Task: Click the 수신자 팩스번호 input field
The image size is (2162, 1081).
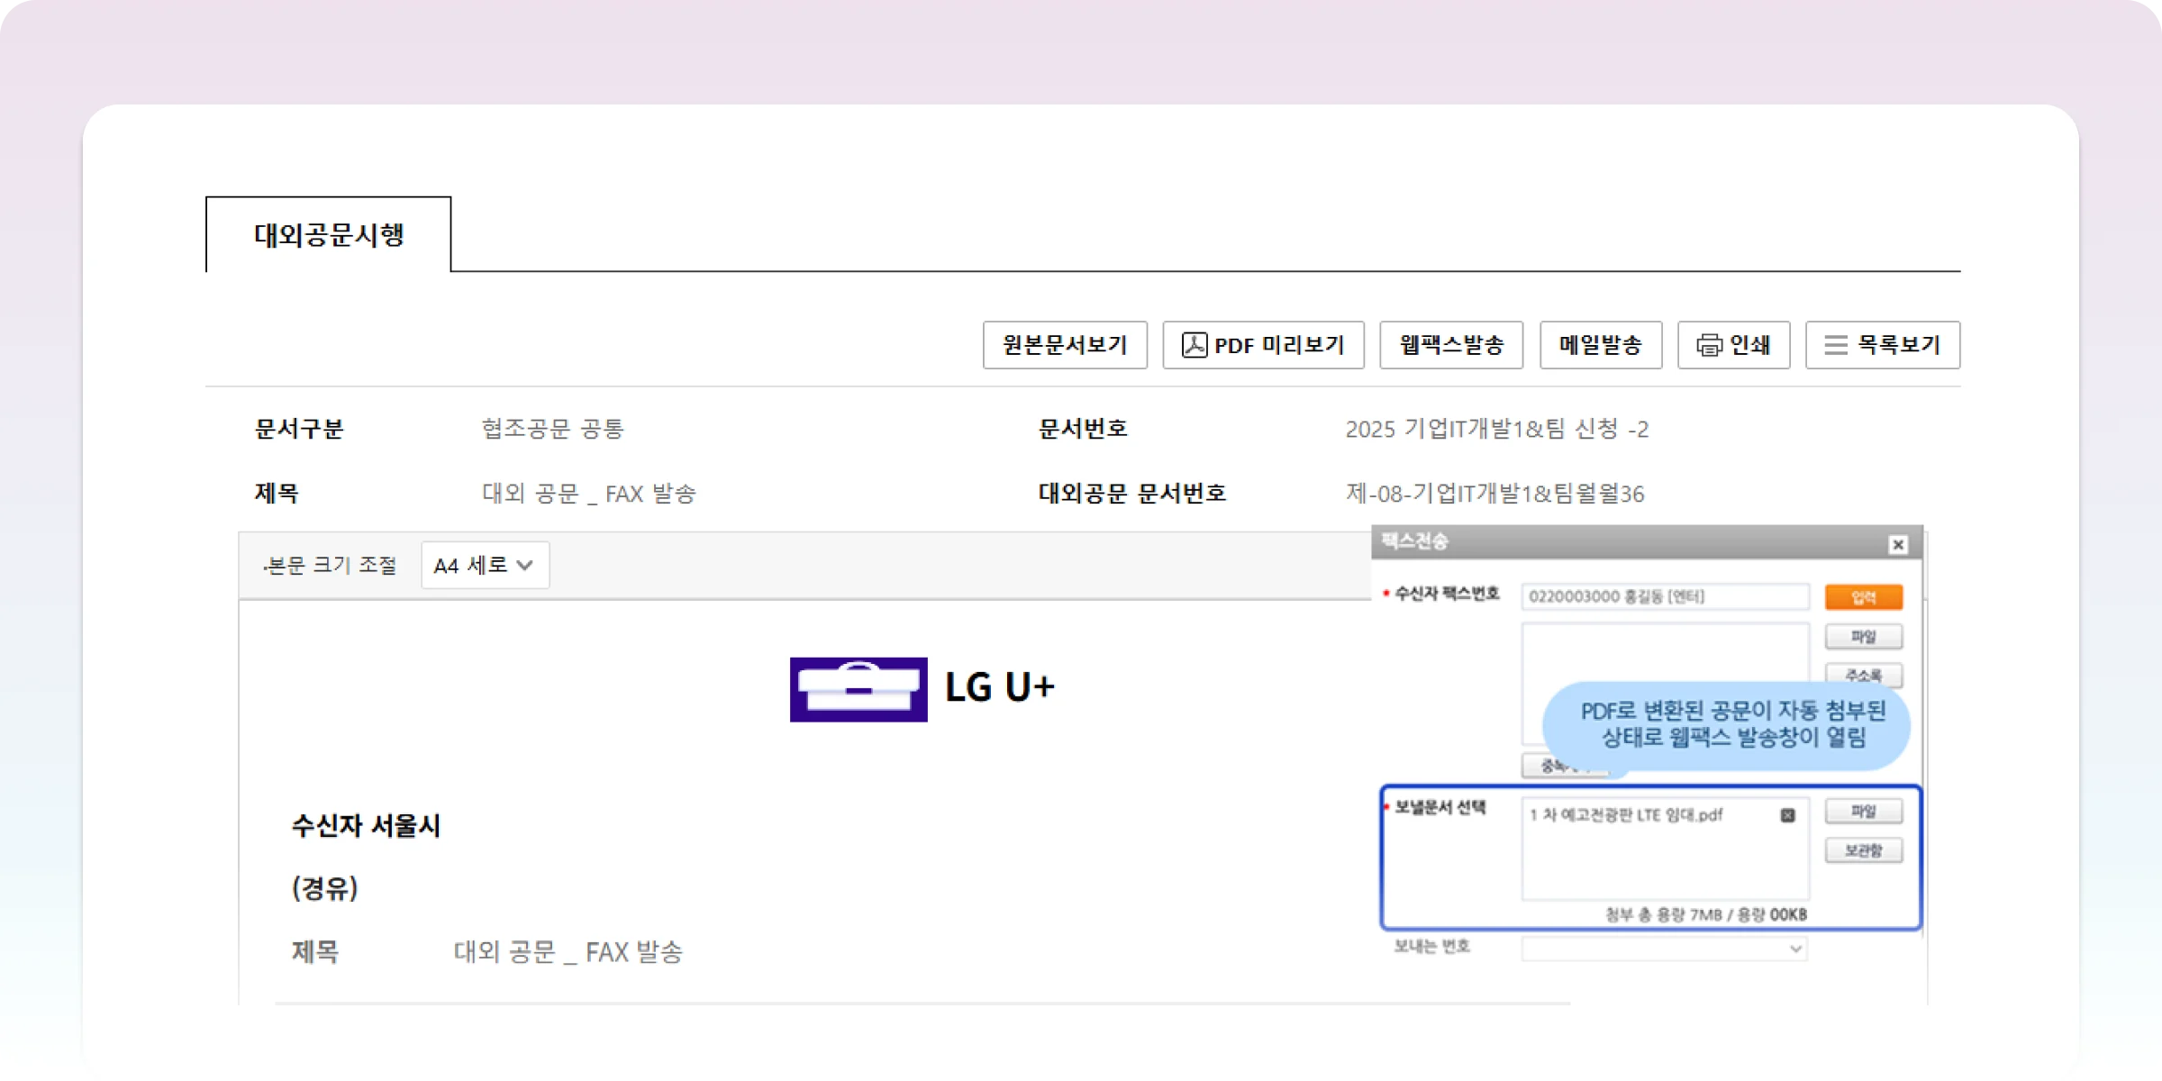Action: click(1665, 596)
